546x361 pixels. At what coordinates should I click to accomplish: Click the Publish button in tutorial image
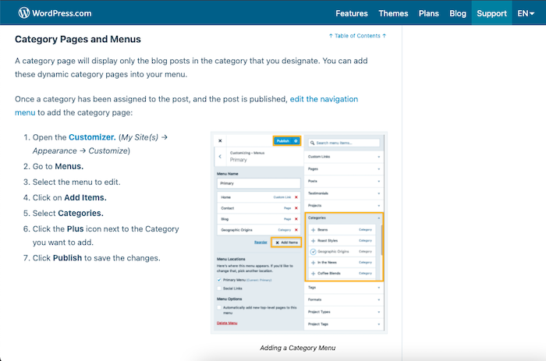pos(282,140)
